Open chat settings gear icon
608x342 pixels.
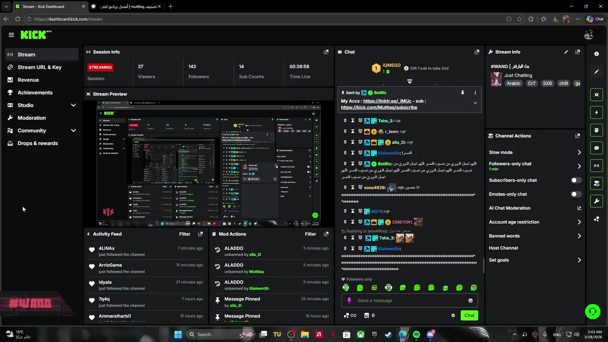453,315
